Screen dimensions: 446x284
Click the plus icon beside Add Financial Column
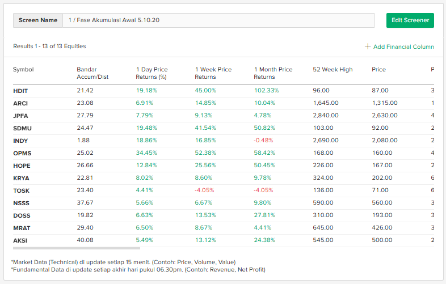(368, 46)
